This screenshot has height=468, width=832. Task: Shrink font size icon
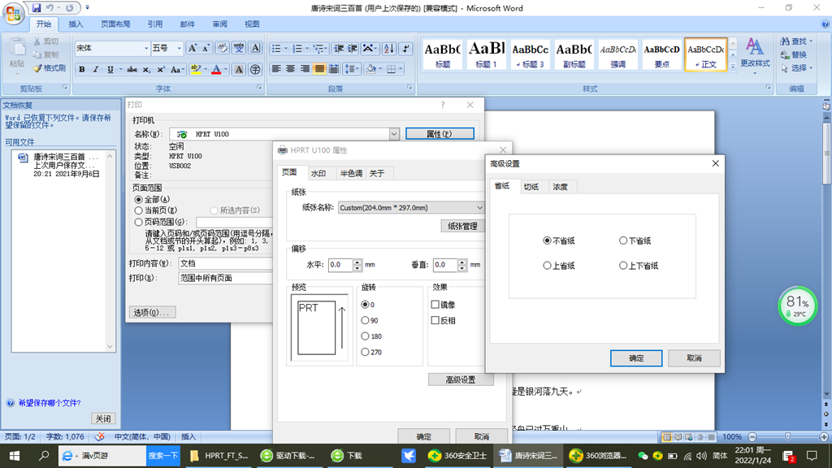pos(206,48)
